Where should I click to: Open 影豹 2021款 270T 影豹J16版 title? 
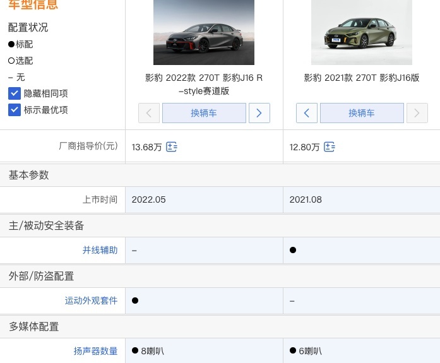click(362, 78)
